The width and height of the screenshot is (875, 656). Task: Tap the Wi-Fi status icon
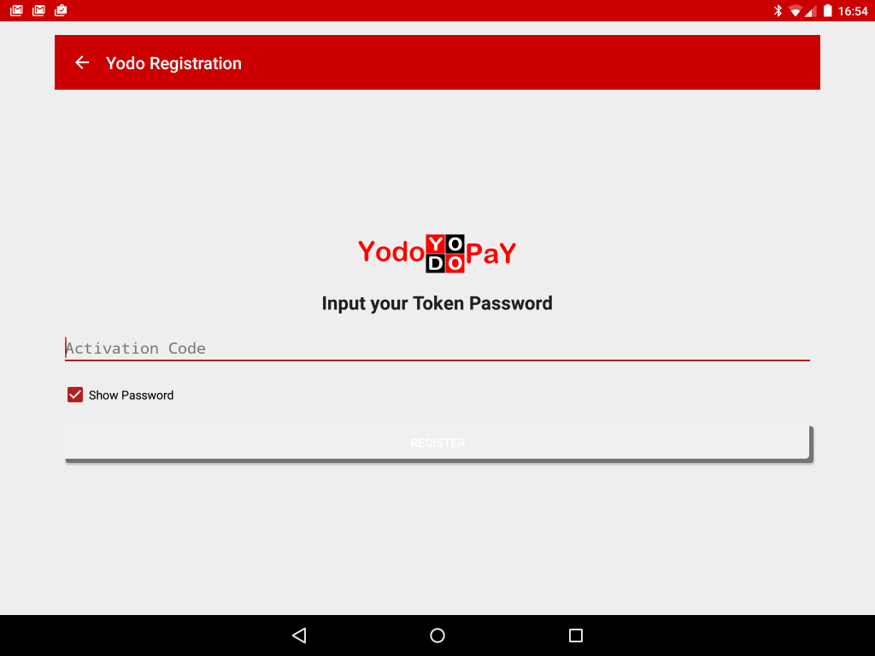tap(796, 11)
